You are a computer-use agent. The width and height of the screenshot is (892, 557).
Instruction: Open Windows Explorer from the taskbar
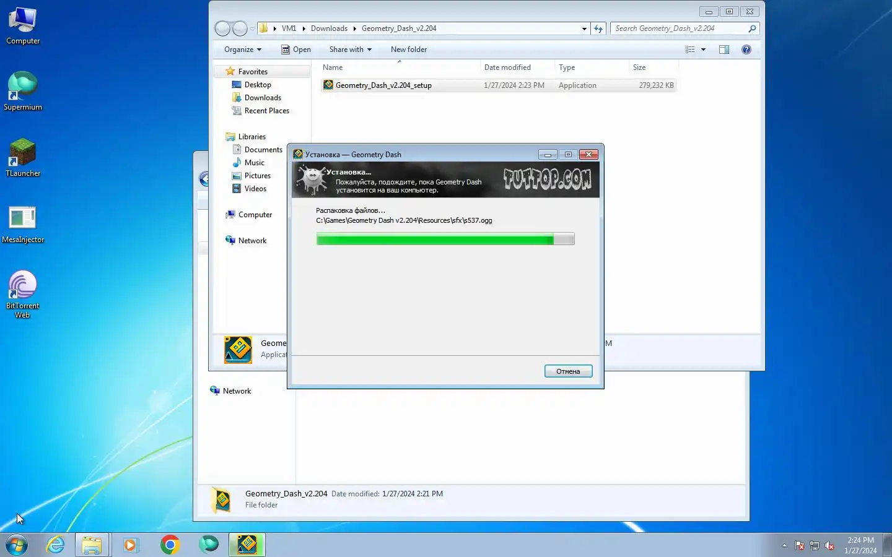click(x=92, y=545)
